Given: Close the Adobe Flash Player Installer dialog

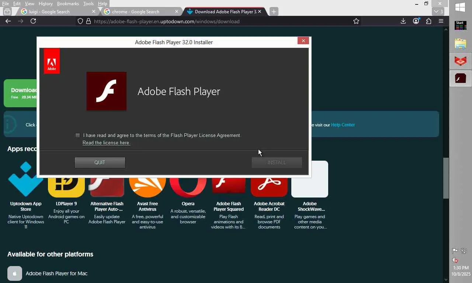Looking at the screenshot, I should (x=303, y=41).
